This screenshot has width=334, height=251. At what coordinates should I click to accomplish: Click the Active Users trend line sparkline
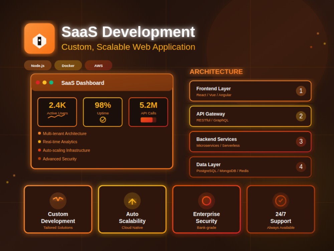(x=56, y=116)
